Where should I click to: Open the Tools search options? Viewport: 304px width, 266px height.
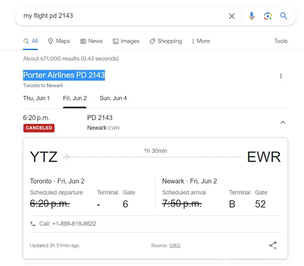pyautogui.click(x=281, y=41)
